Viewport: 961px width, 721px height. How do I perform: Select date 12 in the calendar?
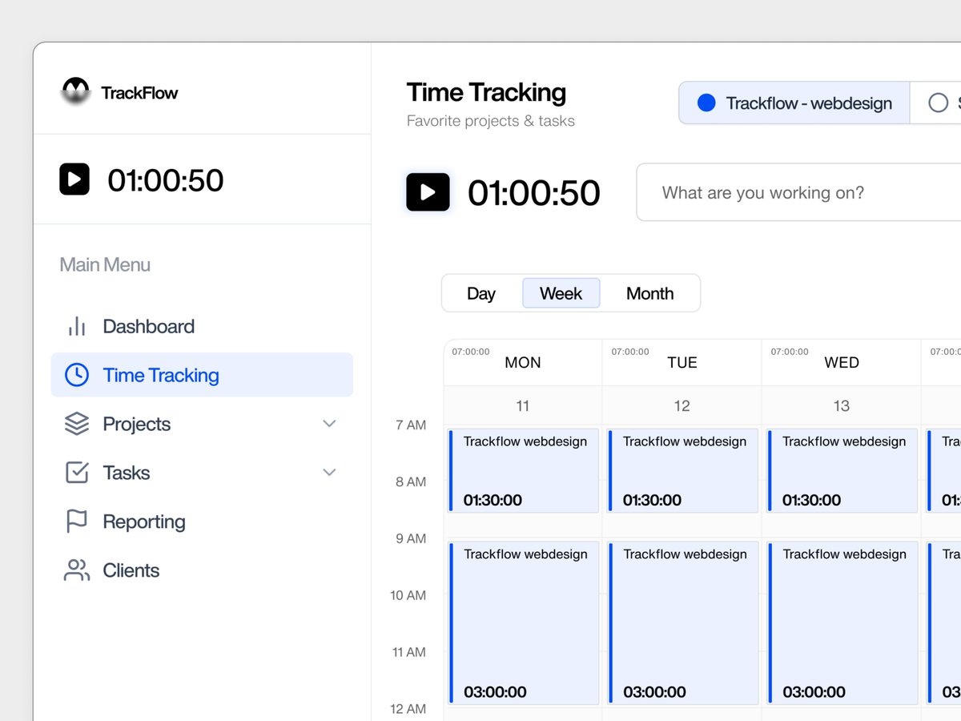[x=682, y=405]
